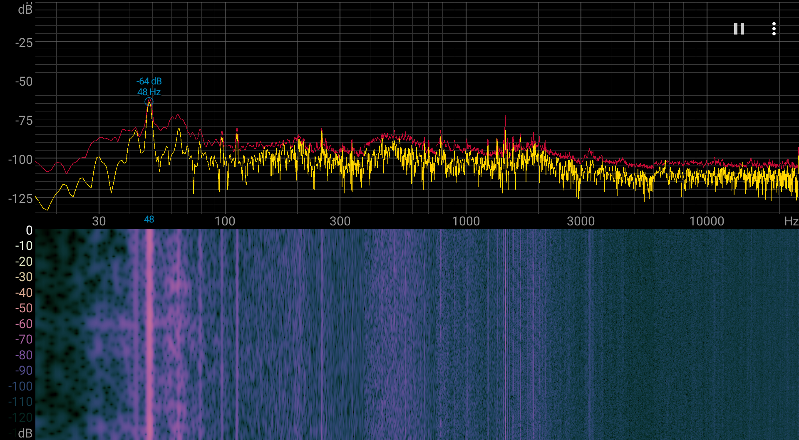This screenshot has height=440, width=799.
Task: Click the '1000' frequency axis label
Action: point(466,221)
